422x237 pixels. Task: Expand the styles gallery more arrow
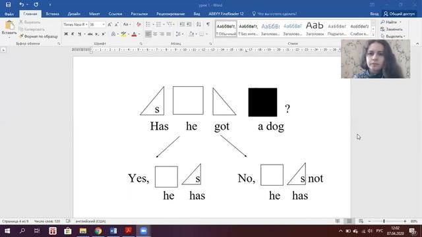pos(373,35)
